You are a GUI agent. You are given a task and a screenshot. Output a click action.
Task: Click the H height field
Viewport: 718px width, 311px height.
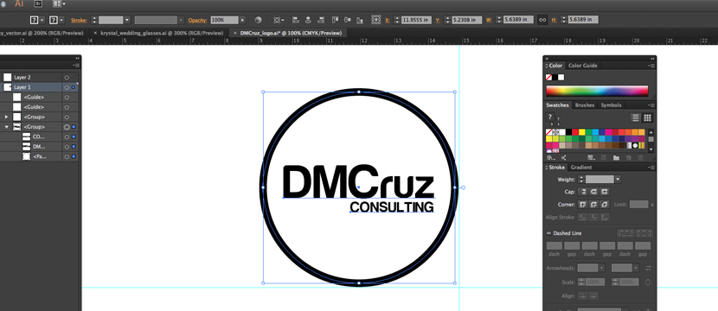coord(583,20)
